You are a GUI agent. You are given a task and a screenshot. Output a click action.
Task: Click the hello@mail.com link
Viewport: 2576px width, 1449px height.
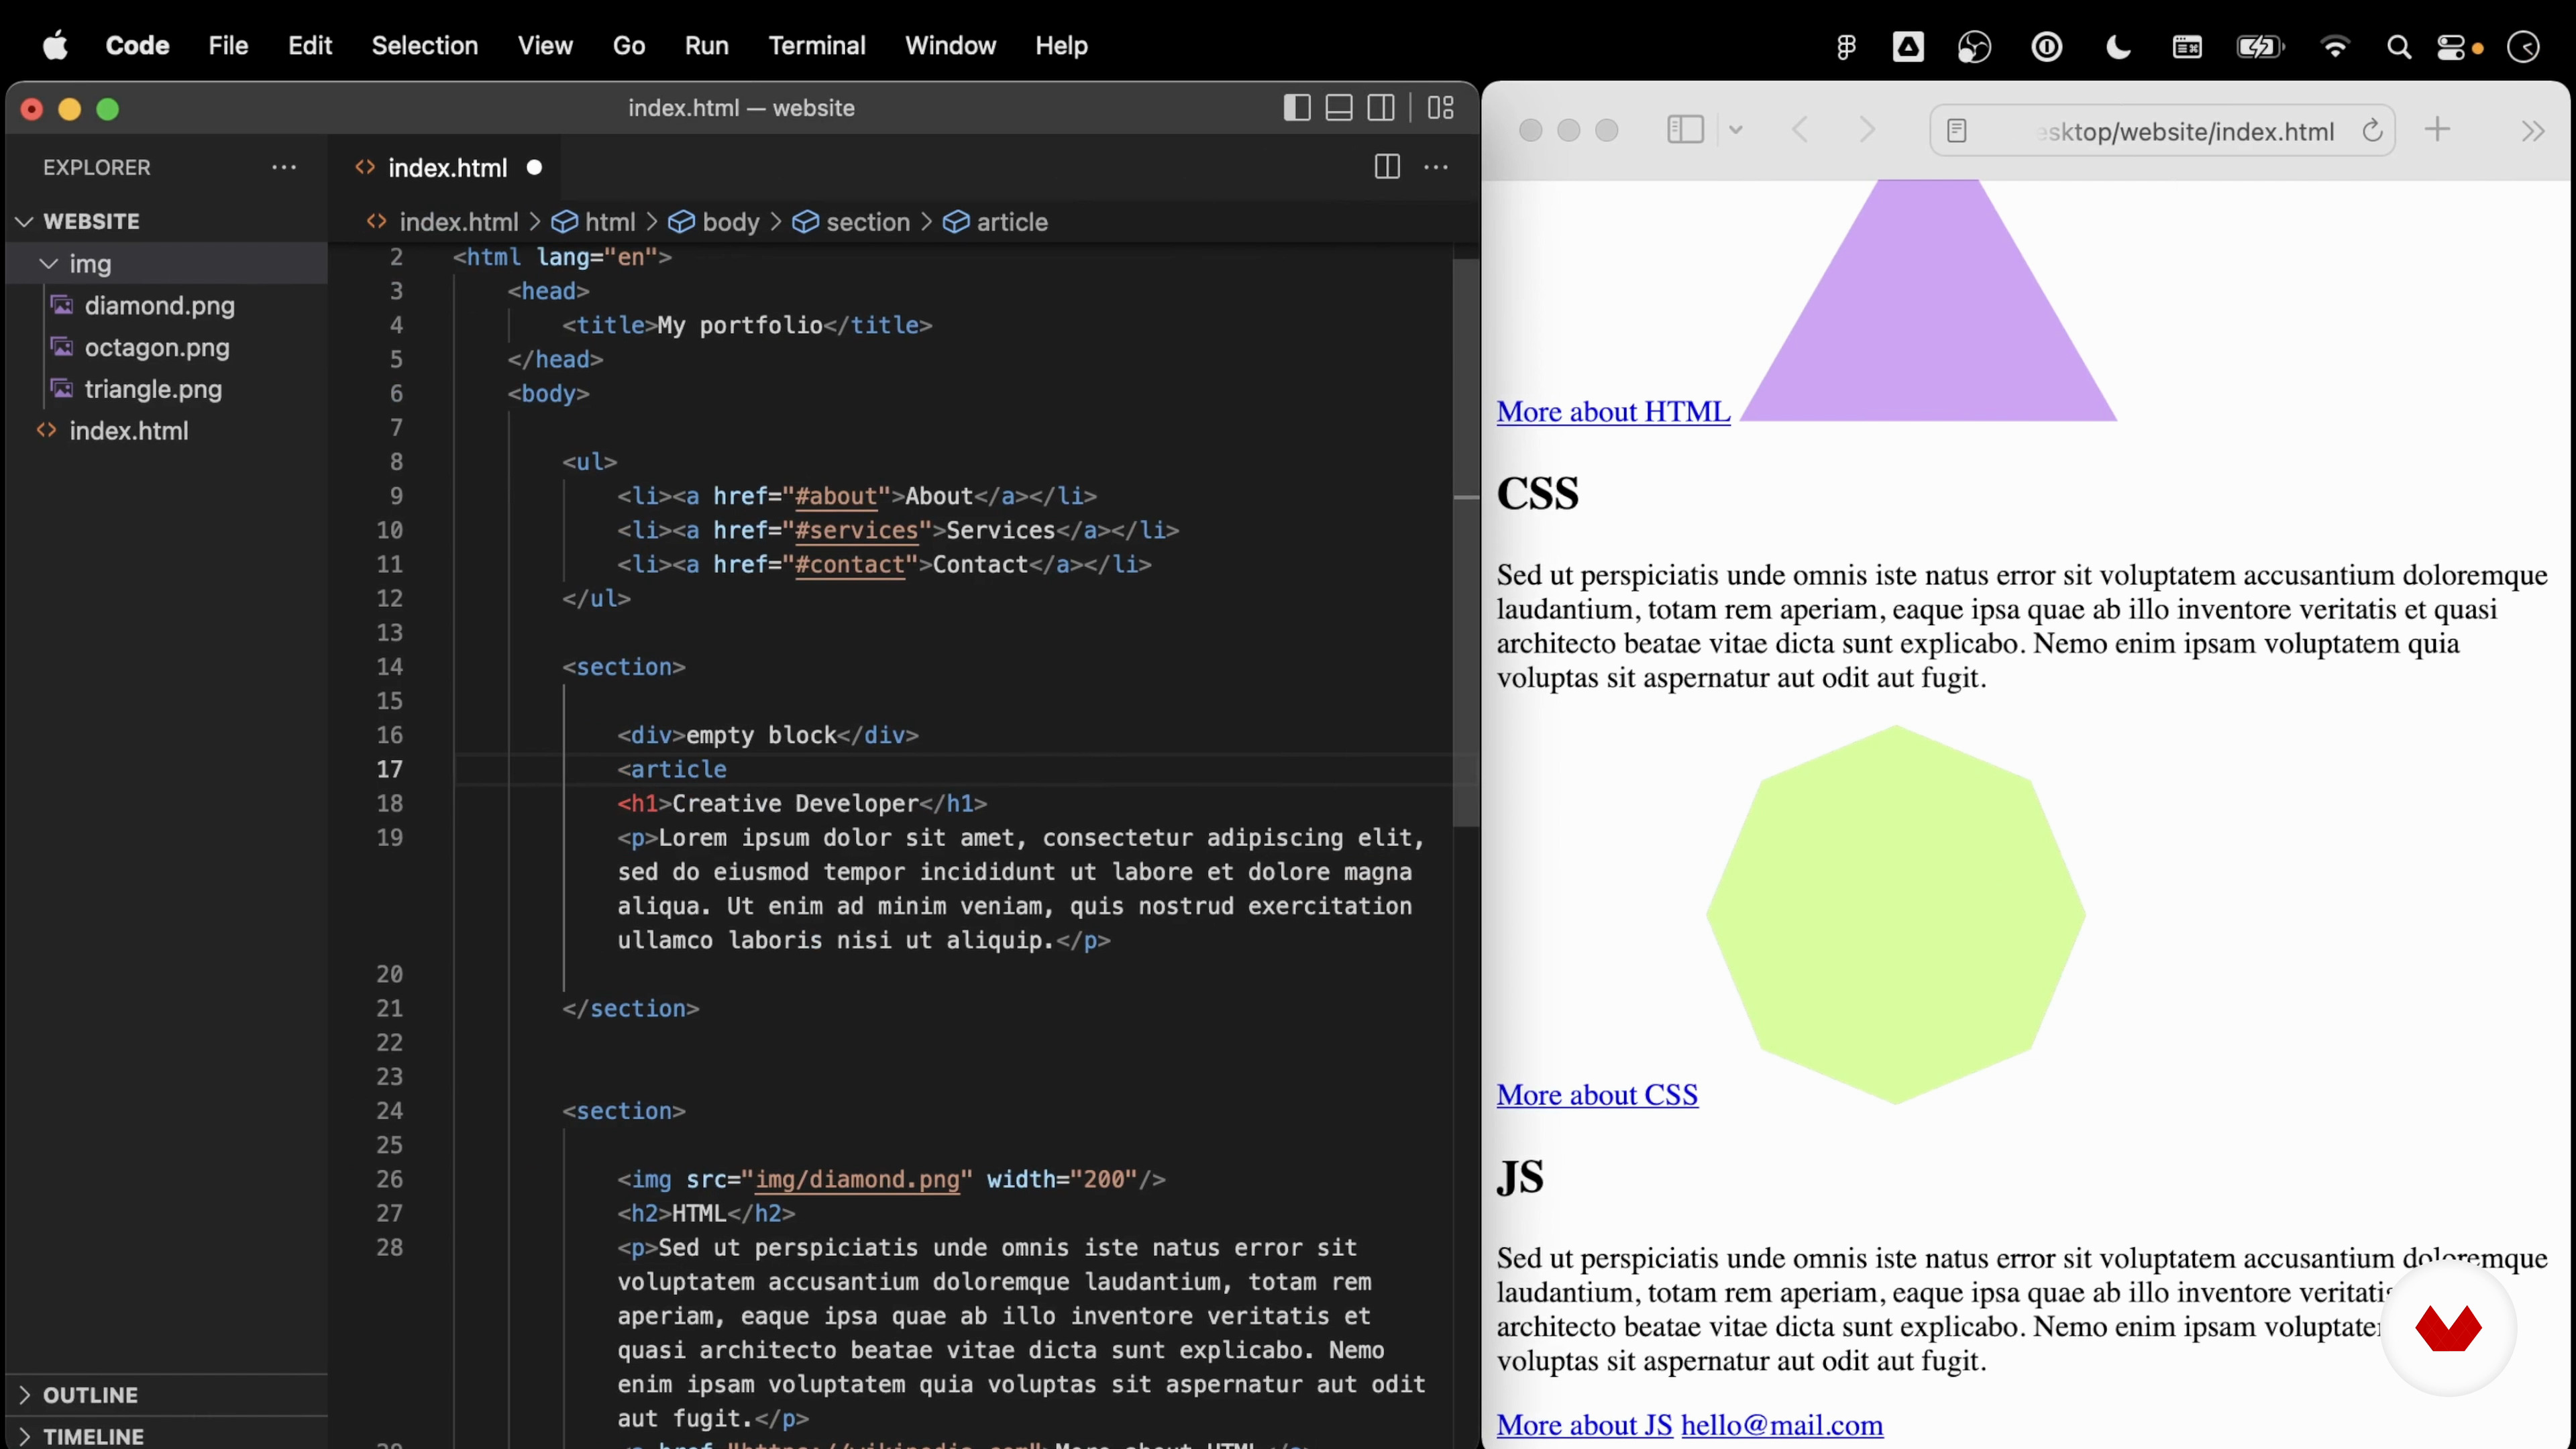pos(1782,1425)
